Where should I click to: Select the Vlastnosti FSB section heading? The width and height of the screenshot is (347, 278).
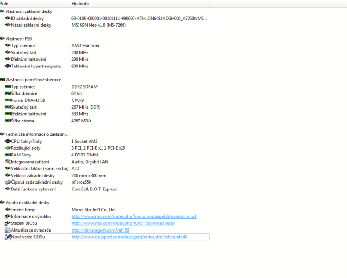click(19, 39)
